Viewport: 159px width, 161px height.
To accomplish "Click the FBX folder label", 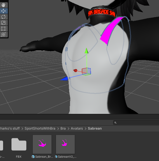I will tap(19, 157).
